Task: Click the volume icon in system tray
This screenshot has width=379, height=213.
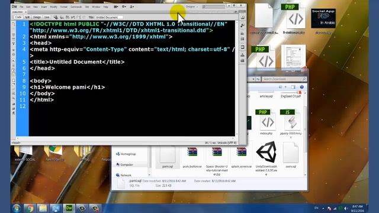Action: point(346,208)
